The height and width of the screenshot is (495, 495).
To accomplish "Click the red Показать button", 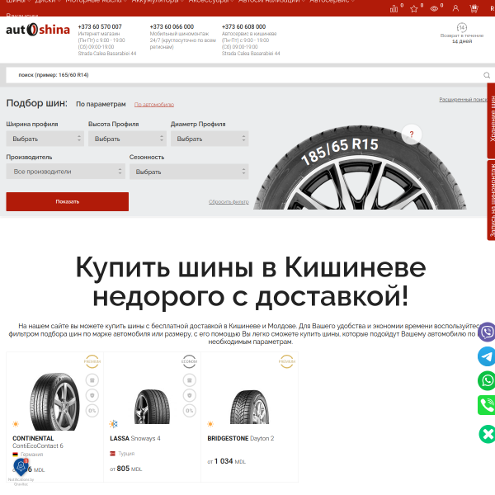I will tap(68, 201).
